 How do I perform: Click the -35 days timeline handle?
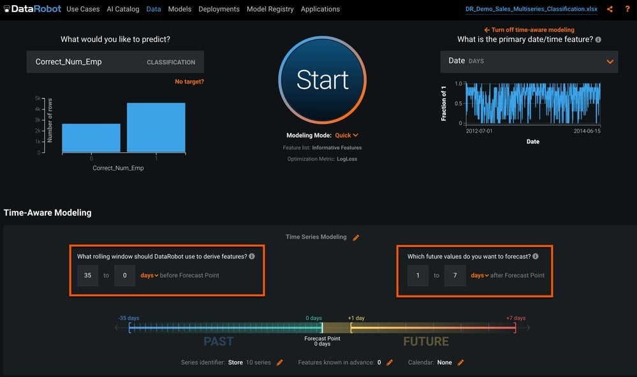[129, 327]
